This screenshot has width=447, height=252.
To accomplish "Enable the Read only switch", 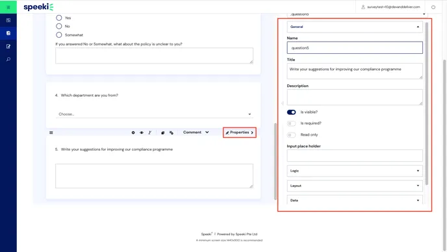I will (291, 135).
